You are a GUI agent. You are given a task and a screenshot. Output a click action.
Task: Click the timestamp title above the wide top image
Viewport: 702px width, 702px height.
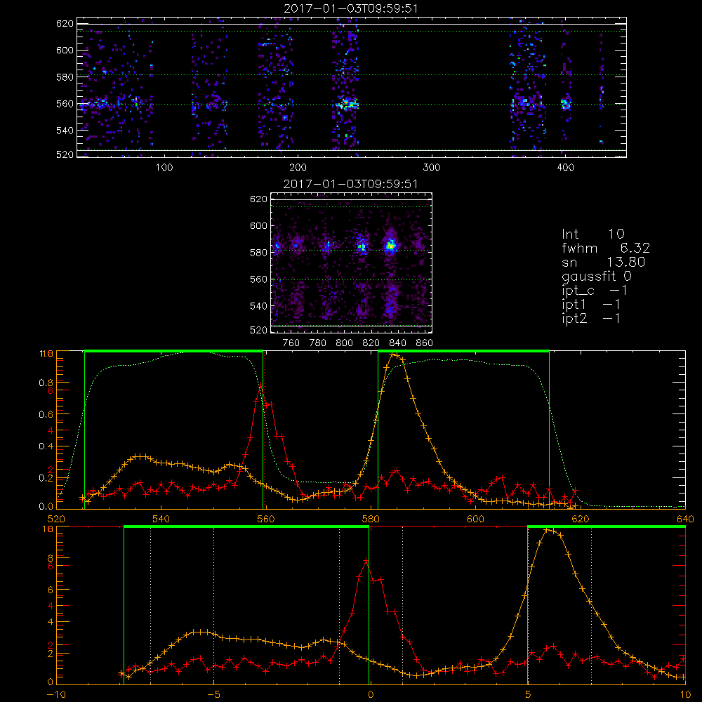(351, 8)
